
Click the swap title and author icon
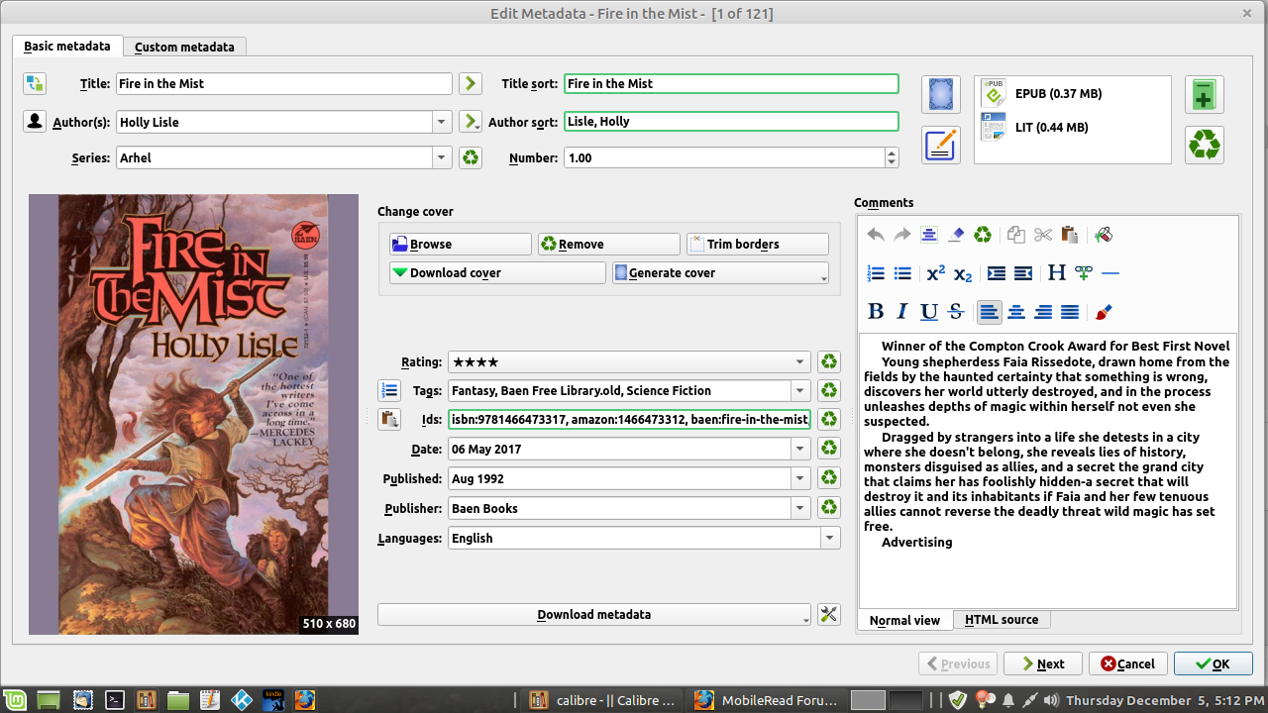click(35, 84)
